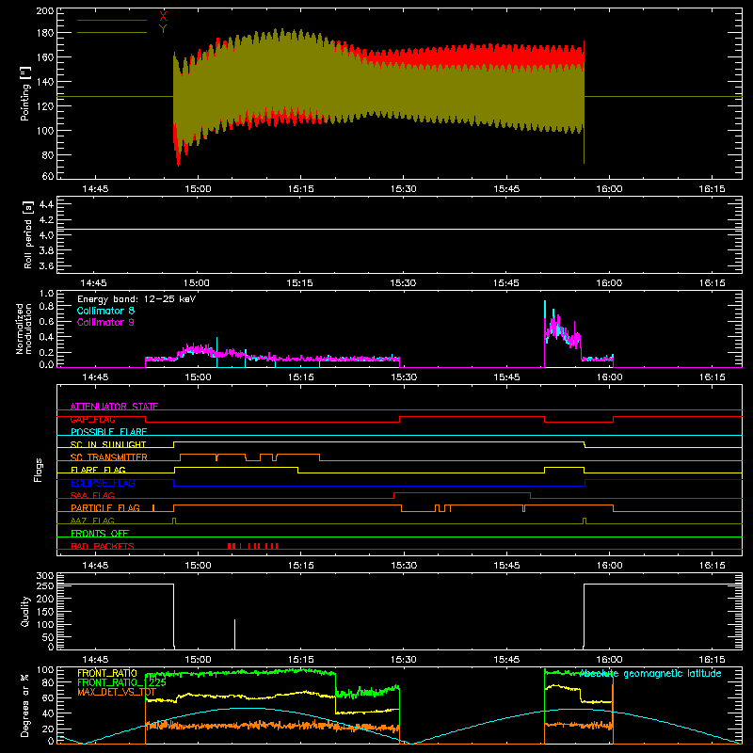
Task: Click the '15:30' time label under modulation plot
Action: click(x=404, y=377)
